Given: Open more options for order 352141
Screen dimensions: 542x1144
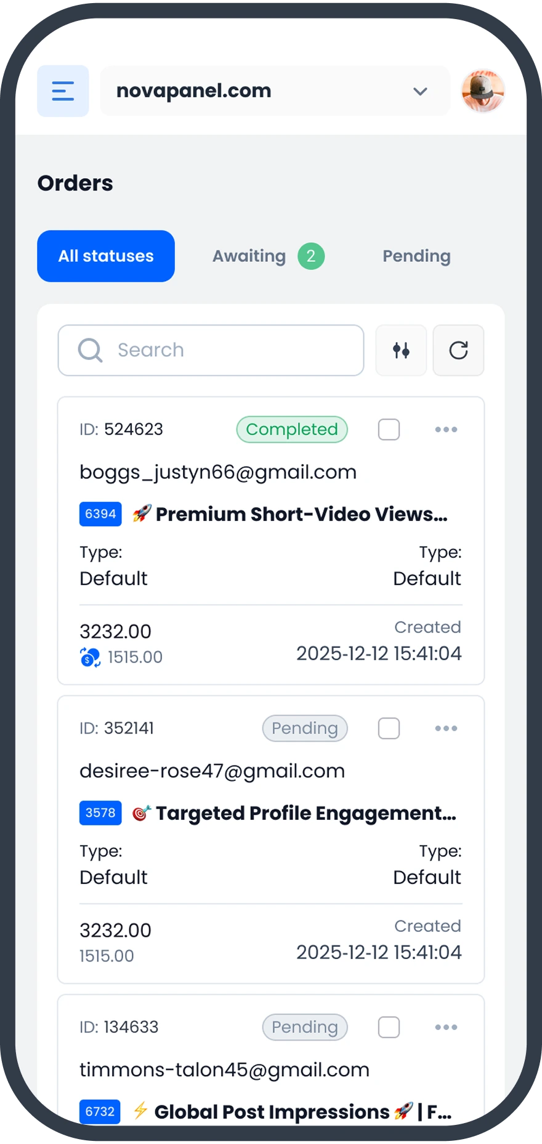Looking at the screenshot, I should 446,728.
